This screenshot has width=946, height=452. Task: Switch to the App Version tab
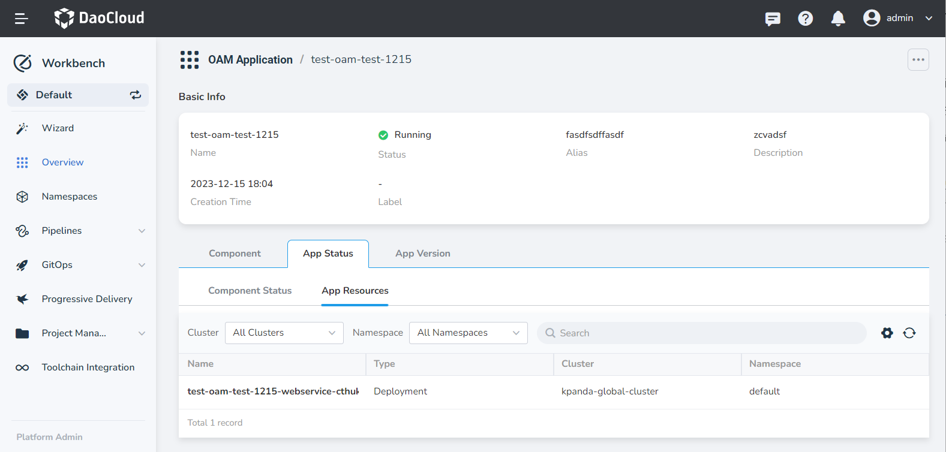[422, 254]
